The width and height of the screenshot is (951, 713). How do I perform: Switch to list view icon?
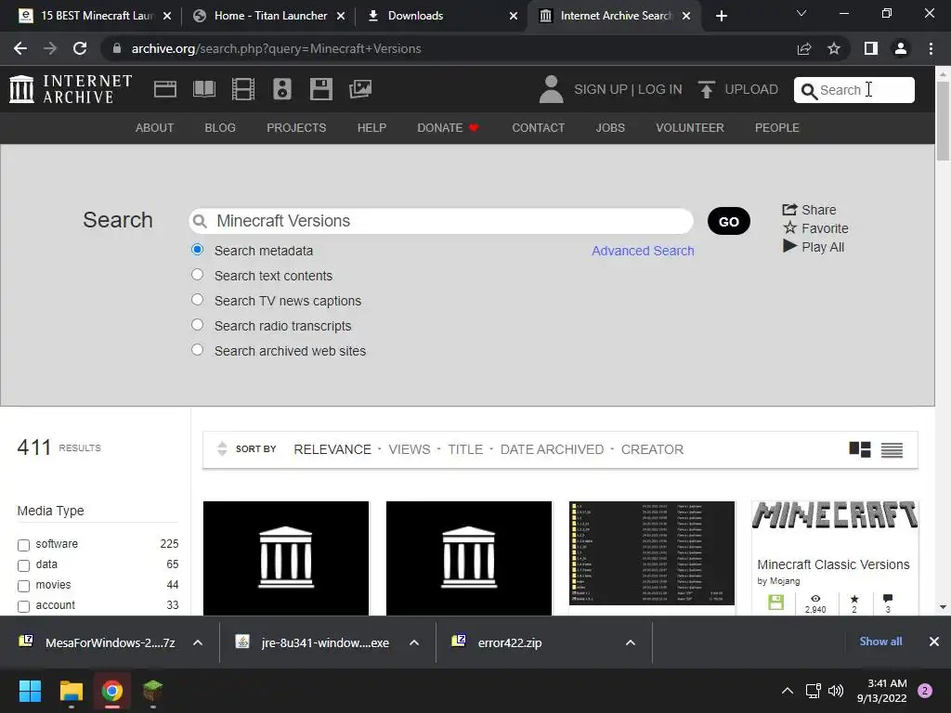point(892,450)
